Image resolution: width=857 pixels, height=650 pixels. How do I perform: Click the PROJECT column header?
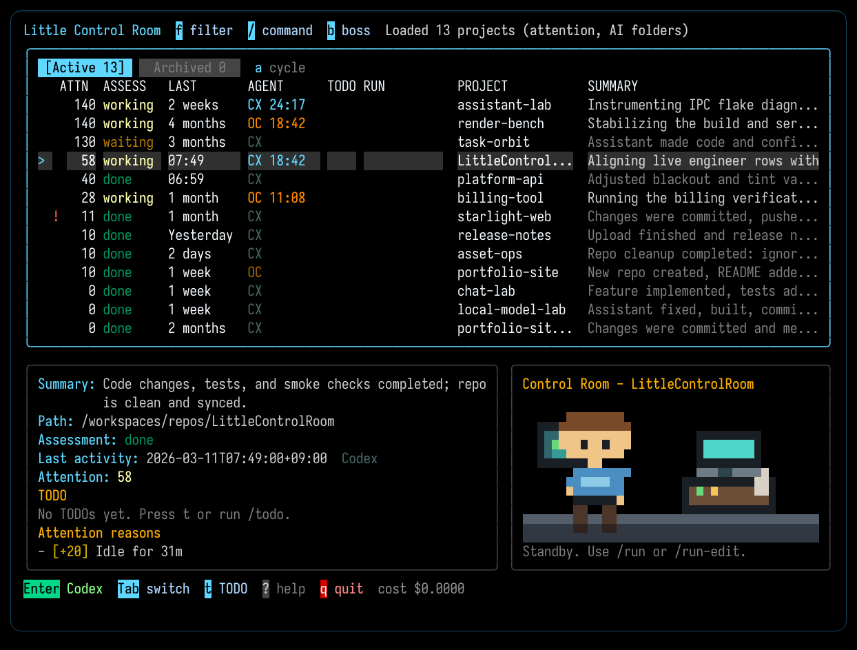pos(483,86)
